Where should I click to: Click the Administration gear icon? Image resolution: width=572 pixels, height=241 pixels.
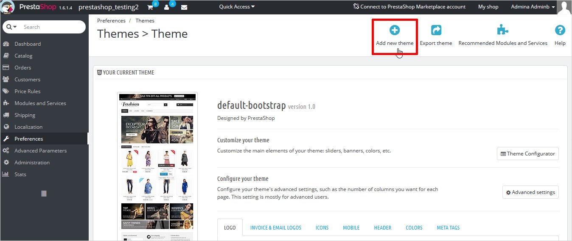coord(6,163)
